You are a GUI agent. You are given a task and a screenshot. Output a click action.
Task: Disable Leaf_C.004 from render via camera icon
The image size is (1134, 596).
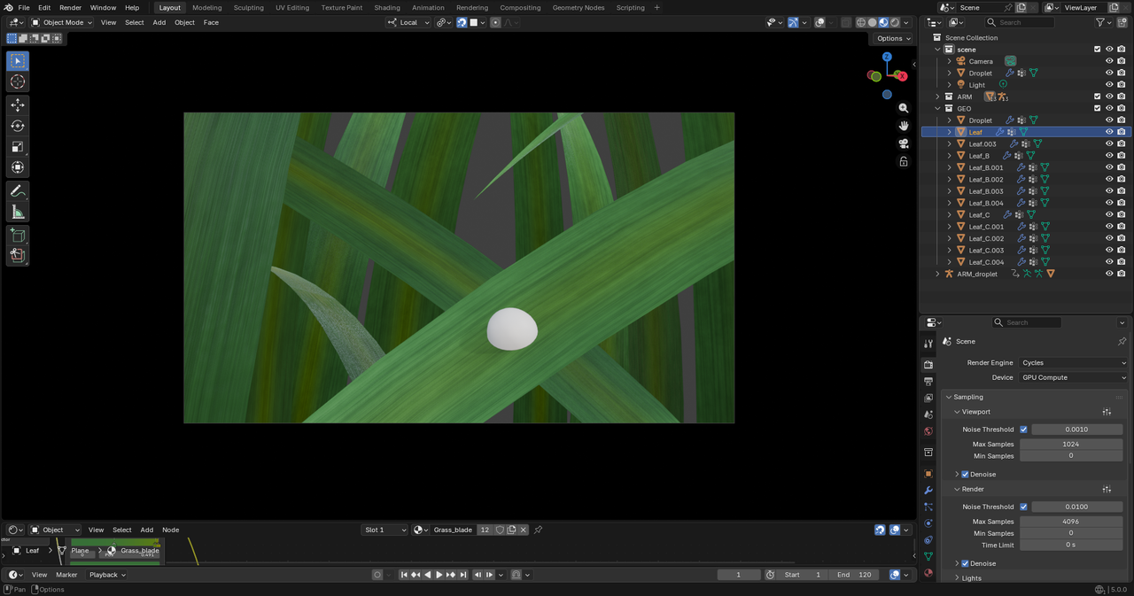point(1121,262)
